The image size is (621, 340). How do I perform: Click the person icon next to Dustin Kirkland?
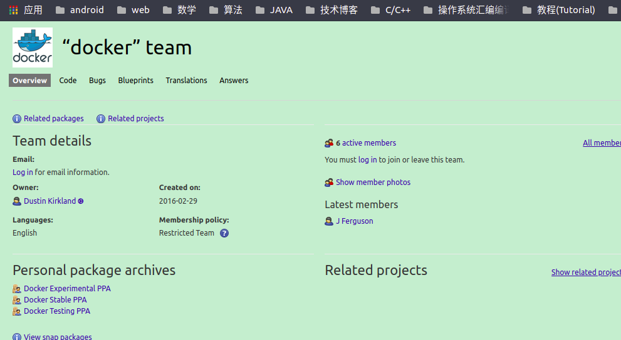coord(17,201)
